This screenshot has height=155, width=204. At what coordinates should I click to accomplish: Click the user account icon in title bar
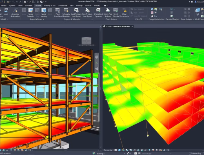(196, 2)
